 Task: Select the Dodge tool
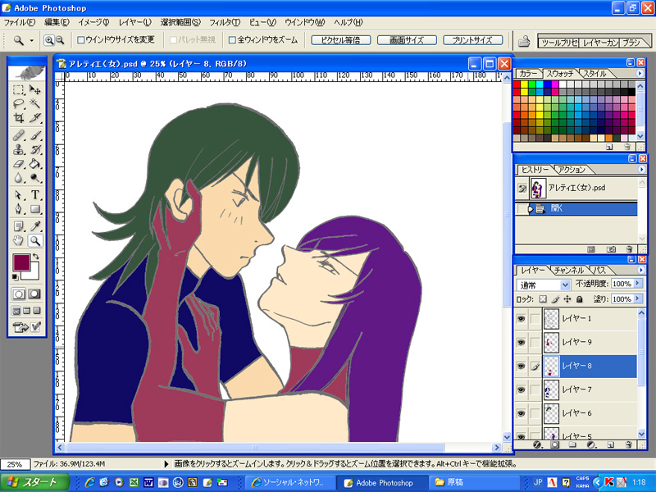[x=35, y=178]
